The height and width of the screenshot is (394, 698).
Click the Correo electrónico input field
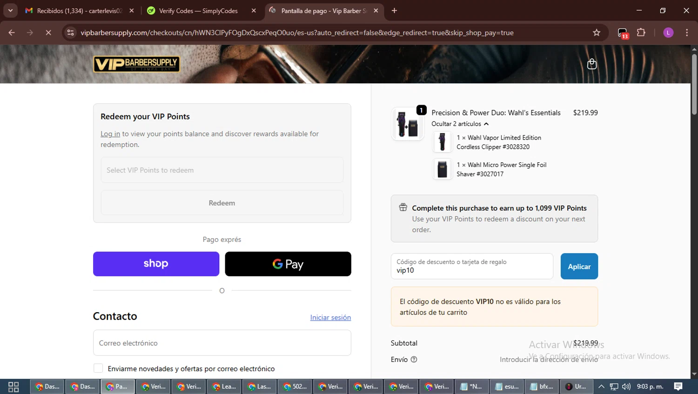point(222,343)
